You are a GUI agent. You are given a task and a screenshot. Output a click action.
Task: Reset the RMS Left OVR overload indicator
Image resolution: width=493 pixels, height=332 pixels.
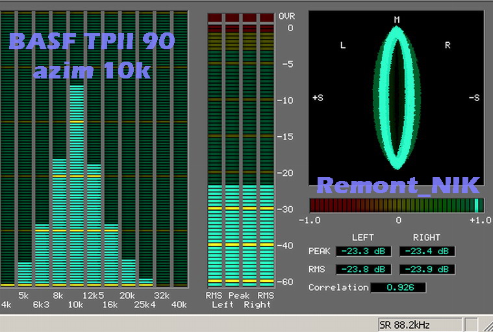pos(214,18)
